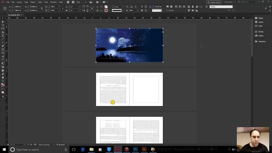
Task: Select the Gradient Feather tool
Action: [3, 67]
